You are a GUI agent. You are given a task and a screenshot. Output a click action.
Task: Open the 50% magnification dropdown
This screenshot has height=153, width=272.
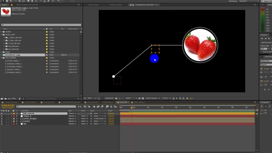[92, 98]
